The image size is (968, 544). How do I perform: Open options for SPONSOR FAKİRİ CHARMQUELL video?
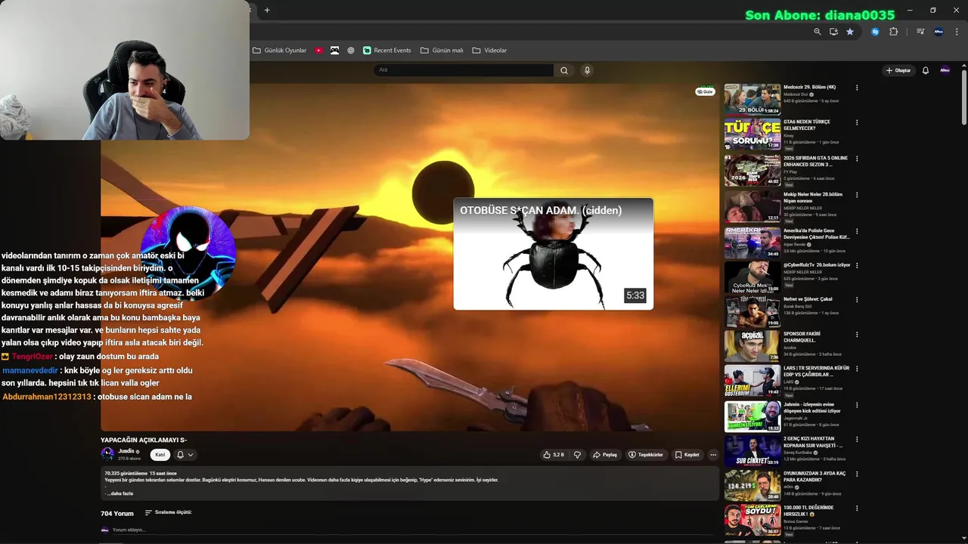point(857,334)
